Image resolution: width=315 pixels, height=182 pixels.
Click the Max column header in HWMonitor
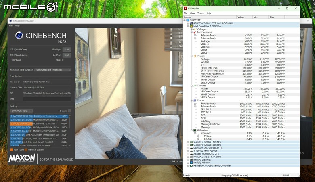click(x=277, y=17)
